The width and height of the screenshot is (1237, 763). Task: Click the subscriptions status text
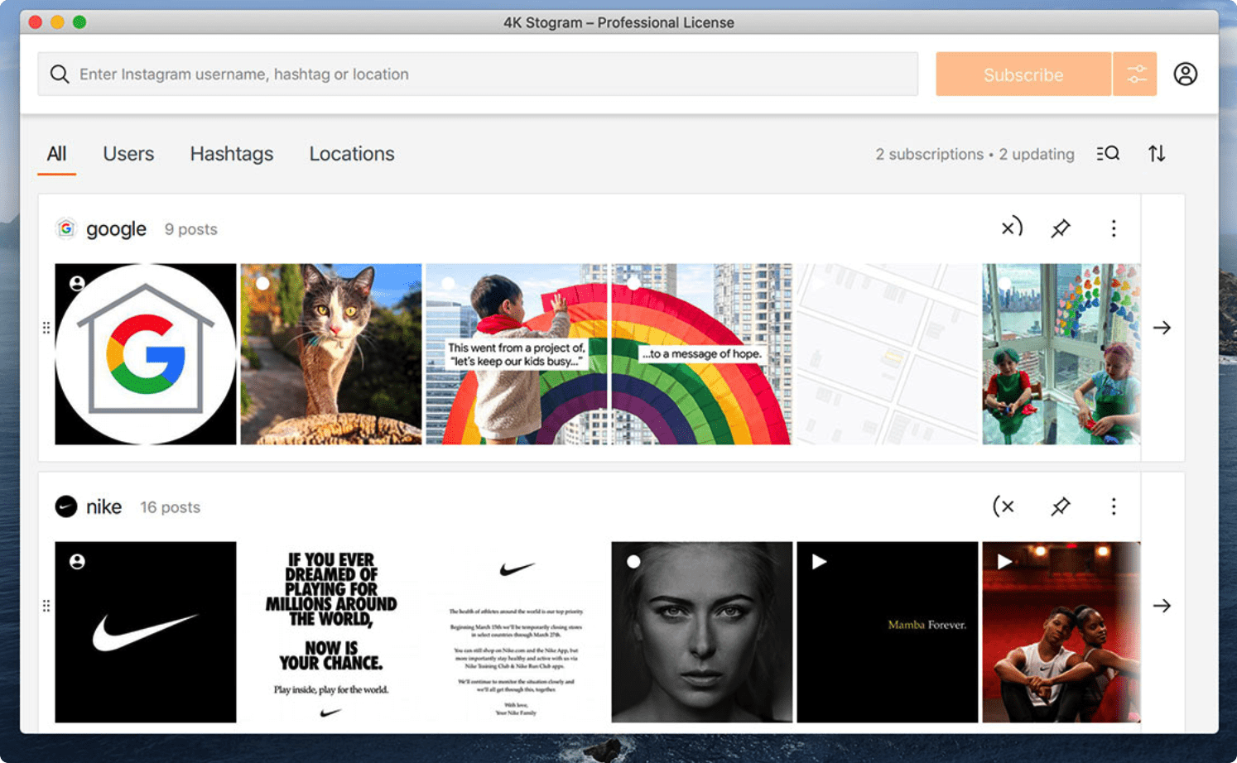(x=975, y=154)
